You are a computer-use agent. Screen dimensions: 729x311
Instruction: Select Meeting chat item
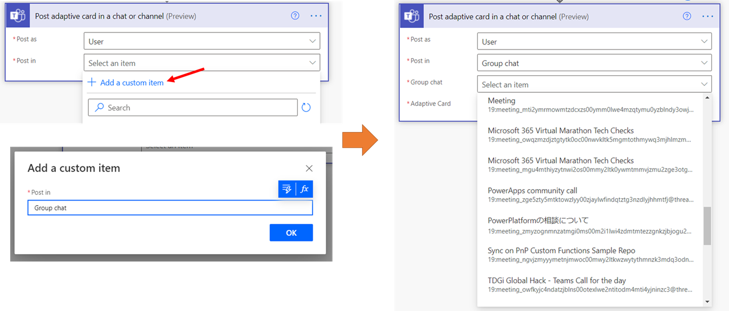coord(590,105)
